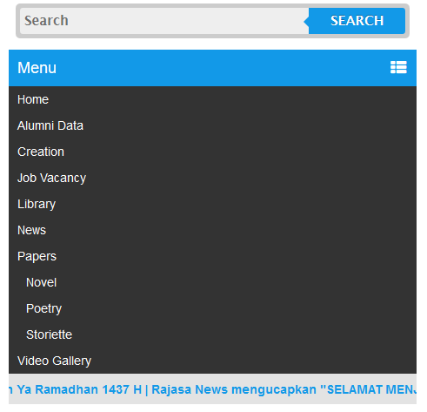Click the Menu header bar title
Image resolution: width=427 pixels, height=412 pixels.
tap(37, 68)
